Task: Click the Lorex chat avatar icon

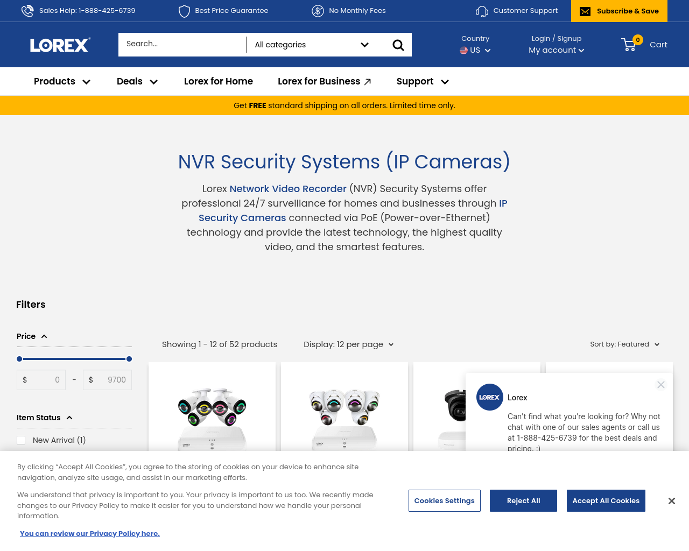Action: [490, 397]
